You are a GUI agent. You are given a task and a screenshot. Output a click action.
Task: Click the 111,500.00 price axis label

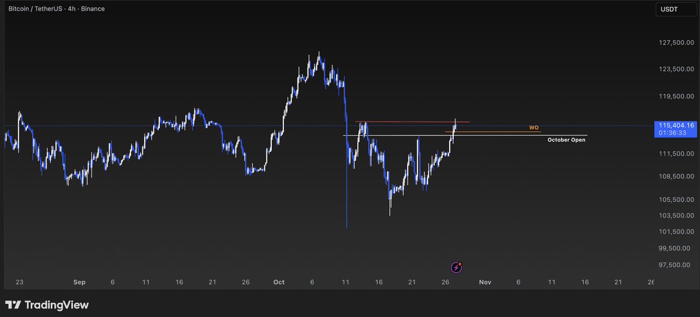[676, 154]
